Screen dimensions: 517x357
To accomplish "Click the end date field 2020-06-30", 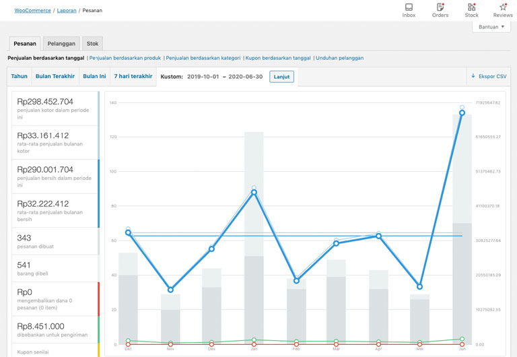I will 246,77.
